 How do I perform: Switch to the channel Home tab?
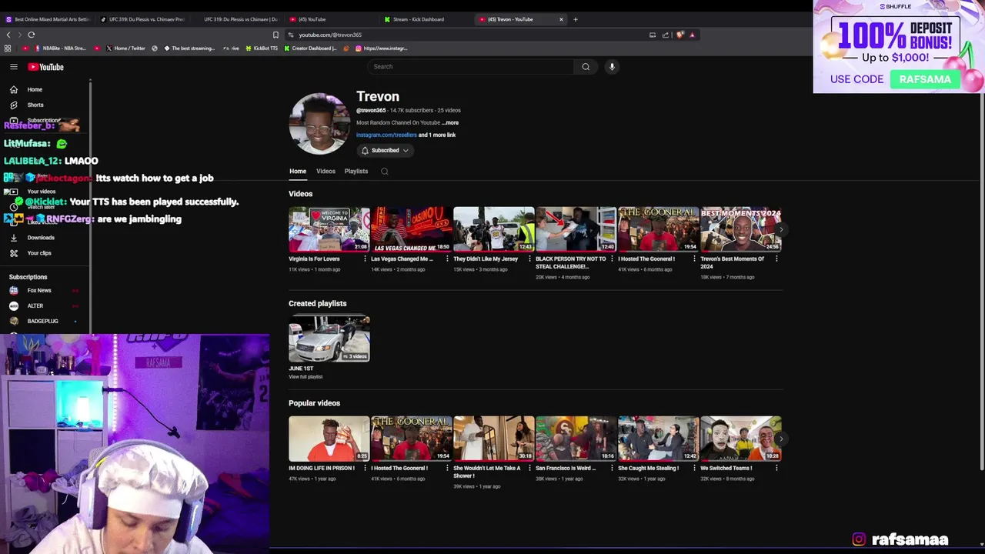(298, 172)
